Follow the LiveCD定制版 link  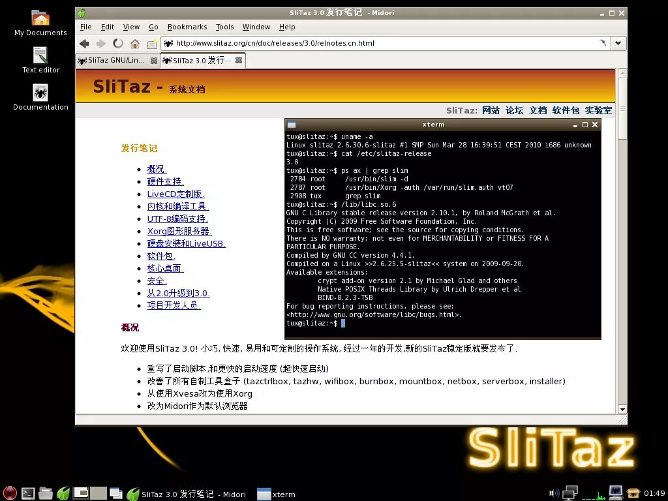click(176, 194)
